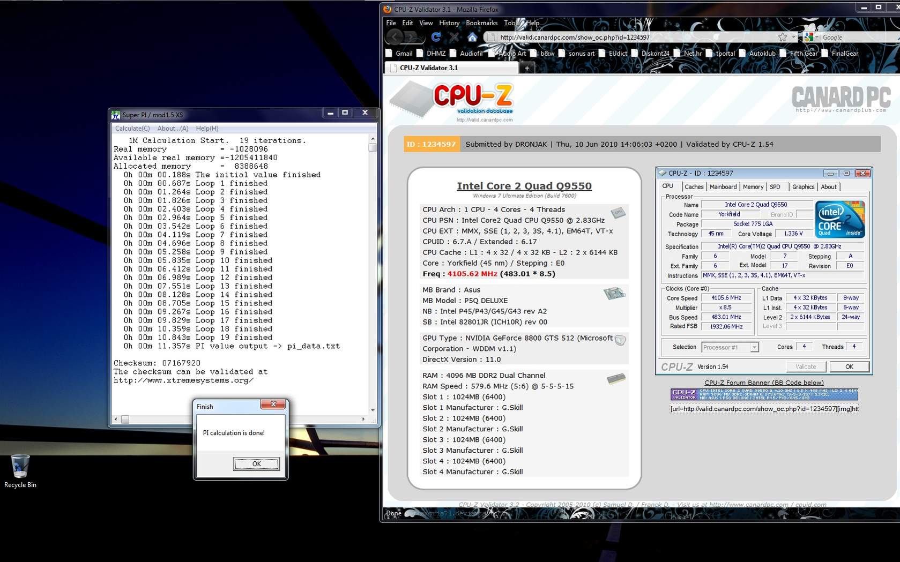
Task: Open the bookmark star dropdown arrow
Action: [794, 37]
